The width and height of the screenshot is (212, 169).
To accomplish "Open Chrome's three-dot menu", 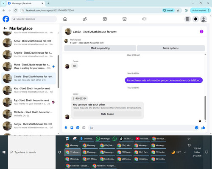I will pos(208,11).
